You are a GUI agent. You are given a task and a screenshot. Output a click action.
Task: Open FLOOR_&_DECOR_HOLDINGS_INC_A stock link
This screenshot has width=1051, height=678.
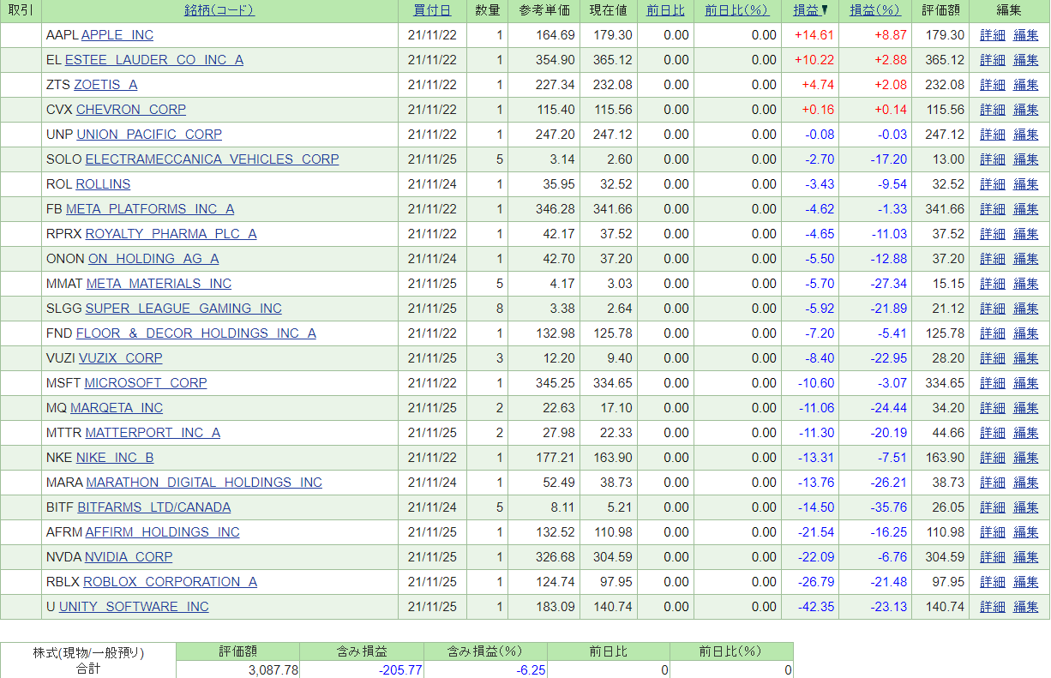click(x=196, y=333)
